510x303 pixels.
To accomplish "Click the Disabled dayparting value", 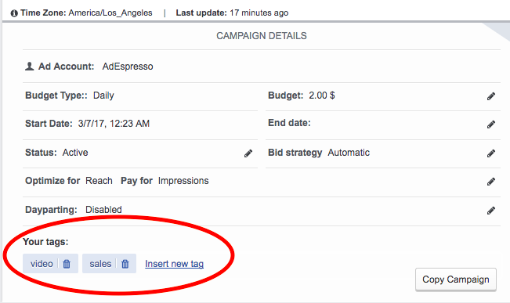I will (103, 210).
